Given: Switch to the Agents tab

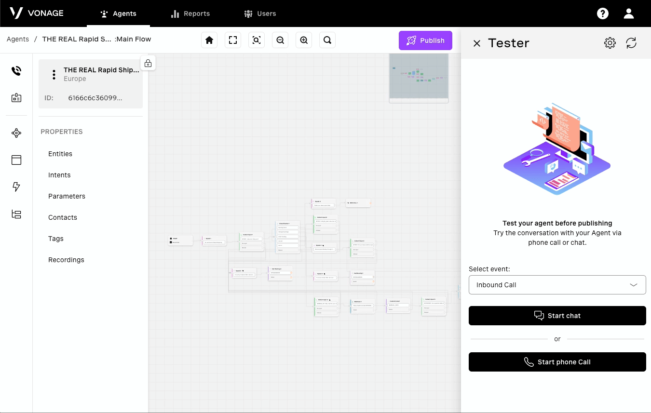Looking at the screenshot, I should click(118, 13).
